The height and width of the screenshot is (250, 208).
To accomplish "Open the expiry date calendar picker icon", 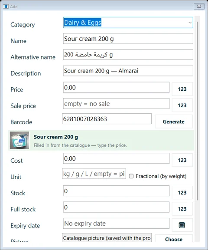I will click(182, 225).
